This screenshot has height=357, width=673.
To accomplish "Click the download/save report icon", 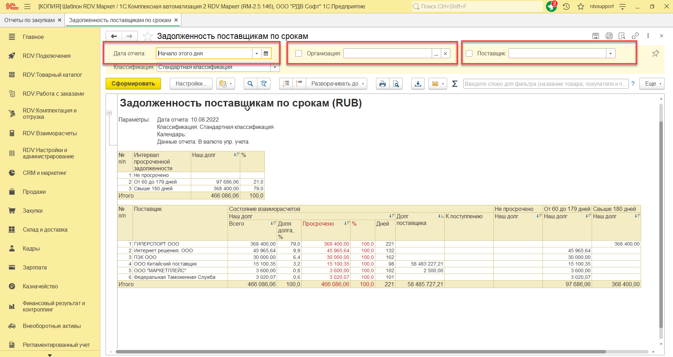I will point(418,84).
